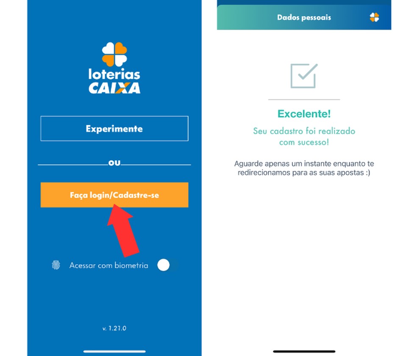The width and height of the screenshot is (417, 356).
Task: Tap the 'Aguarde apenas um instante' text
Action: coord(304,168)
